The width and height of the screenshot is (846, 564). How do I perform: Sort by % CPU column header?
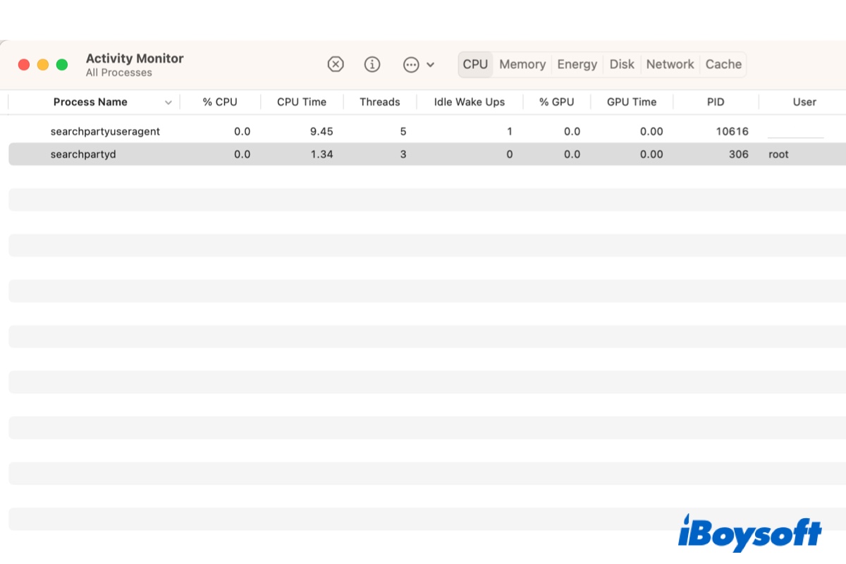click(220, 102)
